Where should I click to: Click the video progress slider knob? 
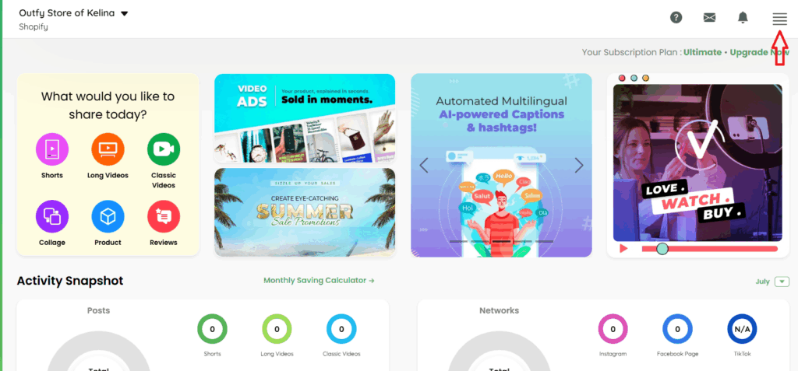(662, 249)
